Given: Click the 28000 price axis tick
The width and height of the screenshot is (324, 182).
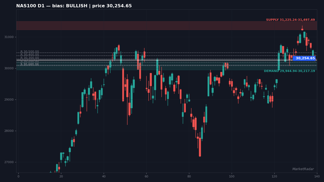Looking at the screenshot, I should 9,131.
